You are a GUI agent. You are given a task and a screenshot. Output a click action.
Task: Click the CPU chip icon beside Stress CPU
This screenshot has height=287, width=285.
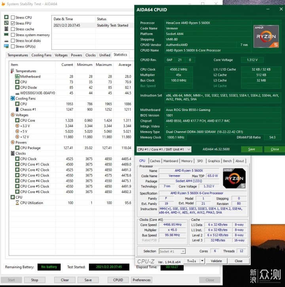pos(6,17)
